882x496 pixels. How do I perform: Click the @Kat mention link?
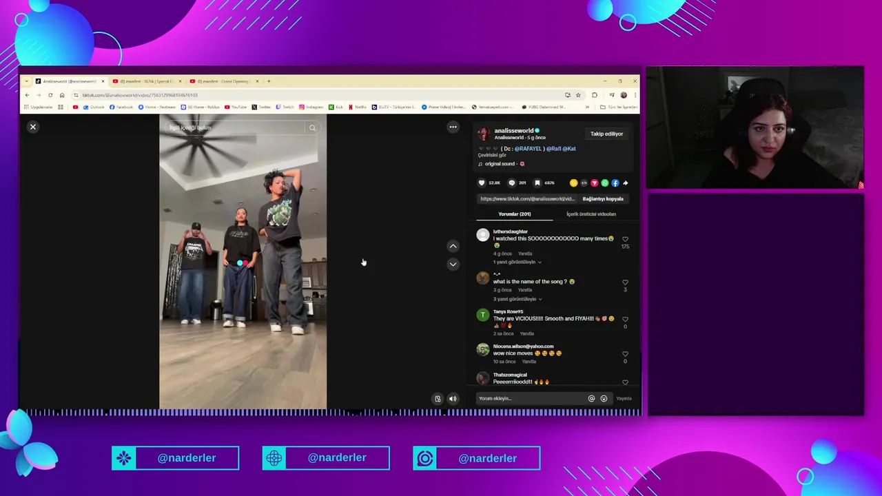(x=569, y=148)
